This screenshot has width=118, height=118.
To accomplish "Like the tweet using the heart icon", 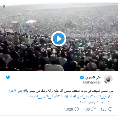I will coord(77,109).
